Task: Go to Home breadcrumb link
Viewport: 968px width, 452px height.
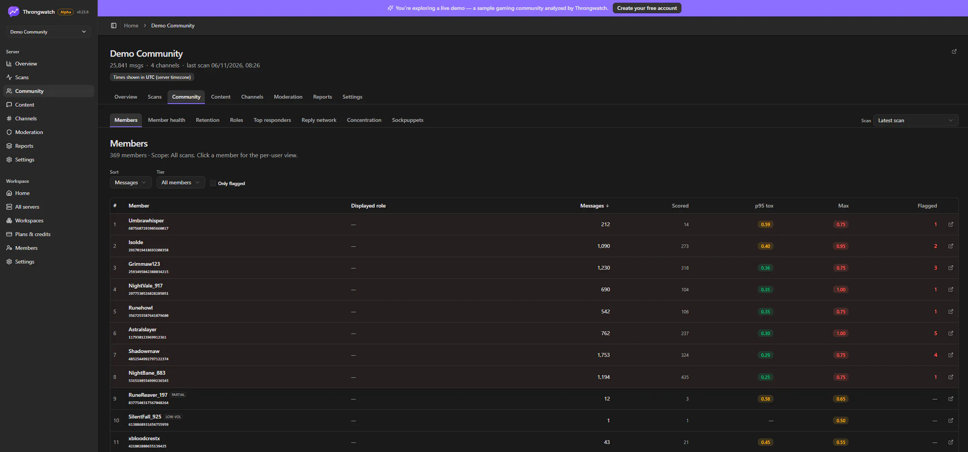Action: pyautogui.click(x=131, y=26)
